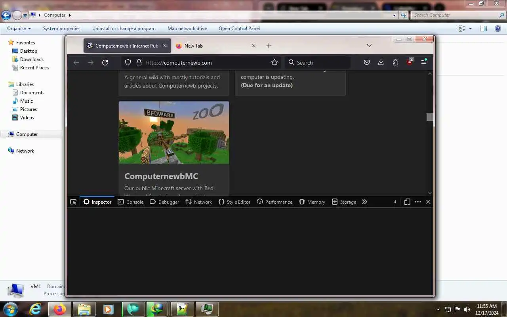This screenshot has width=507, height=317.
Task: Select Pictures library
Action: tap(29, 109)
